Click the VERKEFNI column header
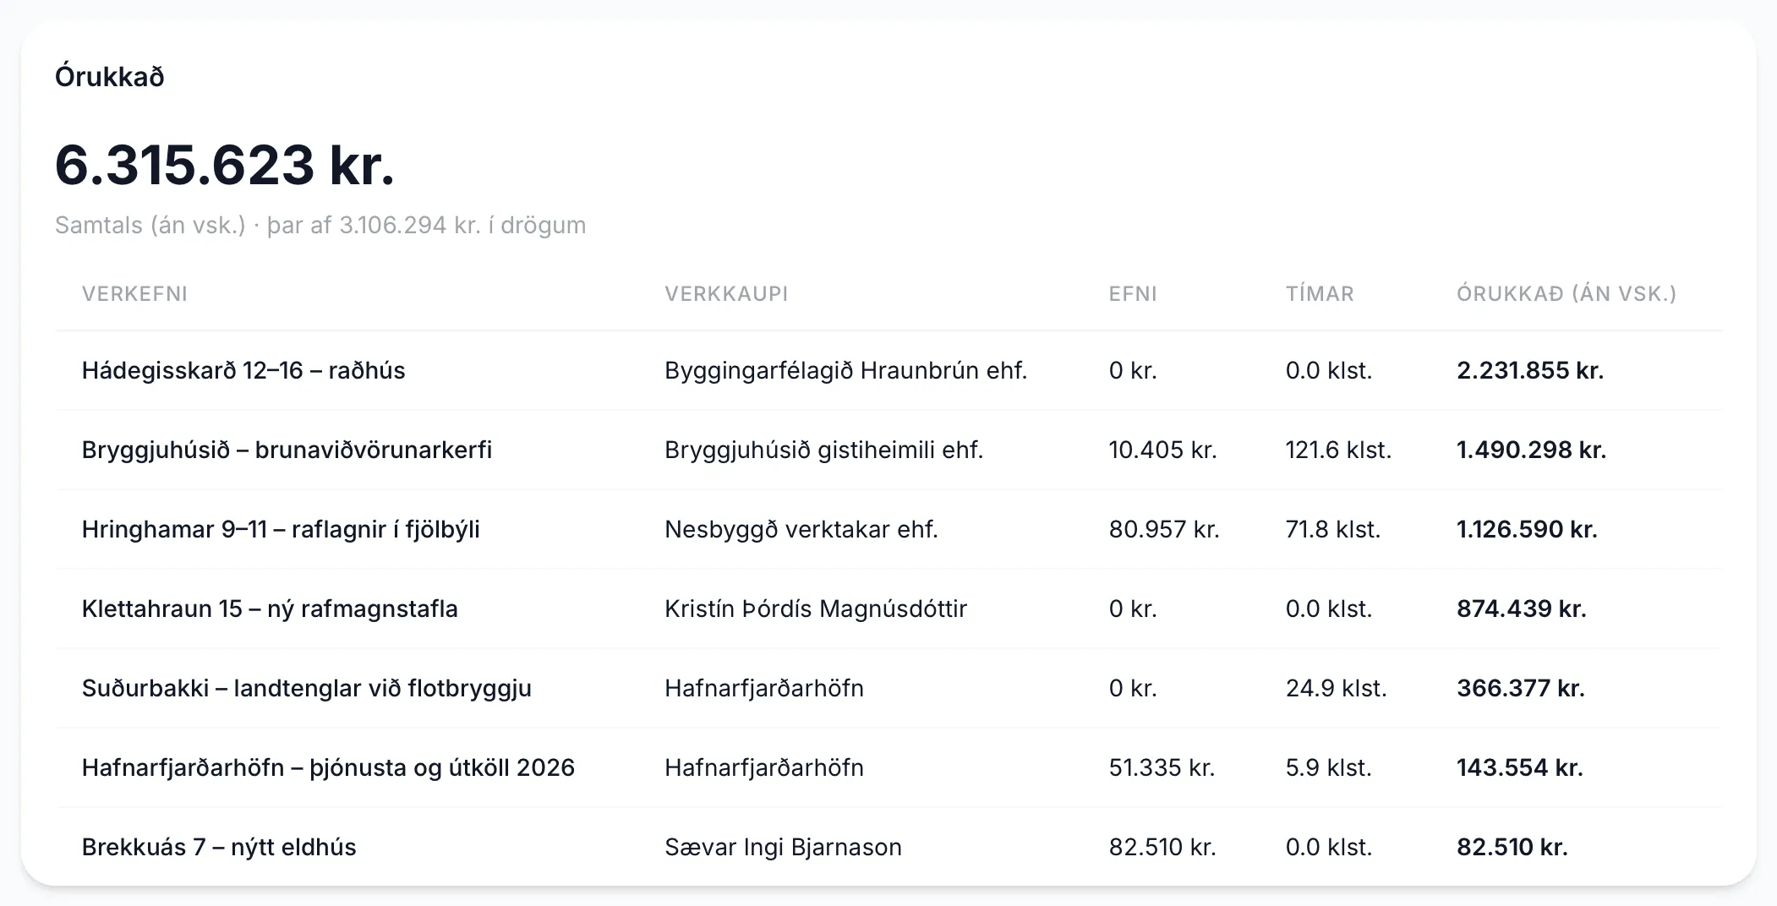 coord(134,293)
